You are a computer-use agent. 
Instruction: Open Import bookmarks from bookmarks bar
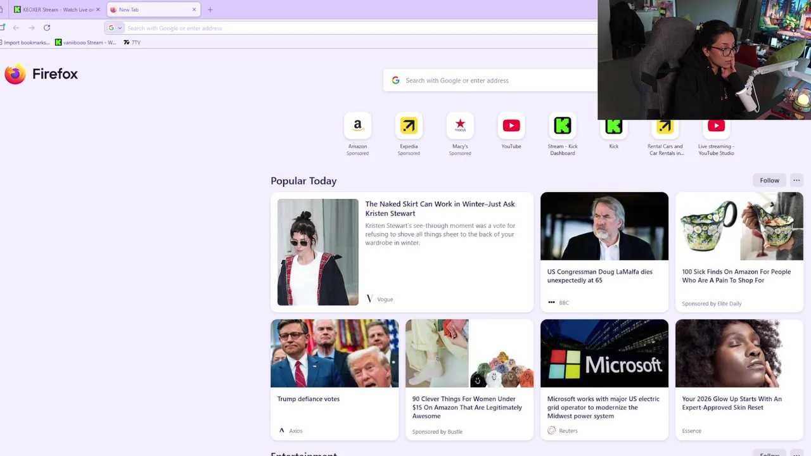click(x=25, y=42)
